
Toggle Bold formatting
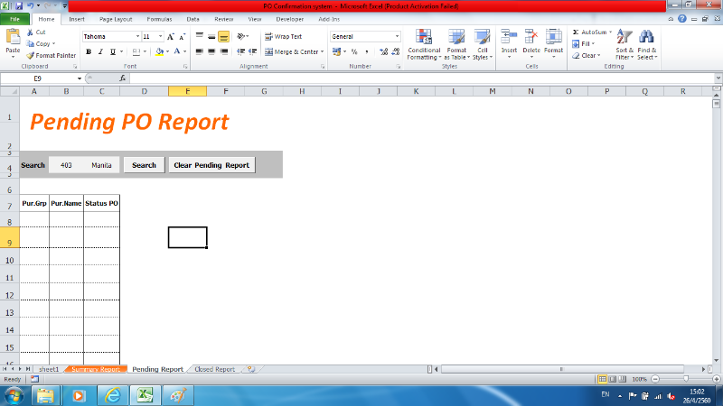click(x=89, y=51)
